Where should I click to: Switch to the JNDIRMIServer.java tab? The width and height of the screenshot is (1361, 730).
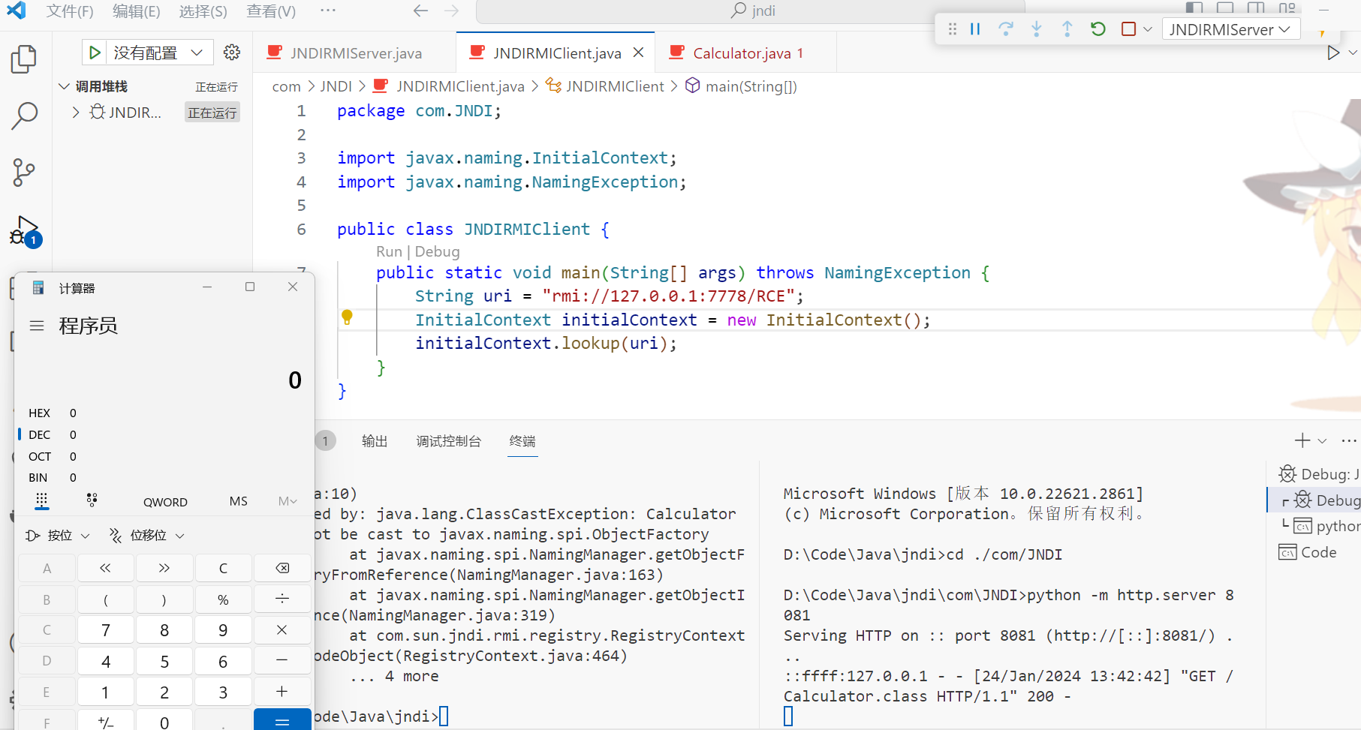pos(354,53)
